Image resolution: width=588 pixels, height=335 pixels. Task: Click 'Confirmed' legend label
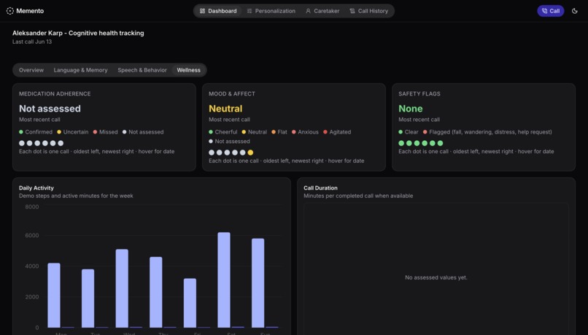click(x=39, y=132)
